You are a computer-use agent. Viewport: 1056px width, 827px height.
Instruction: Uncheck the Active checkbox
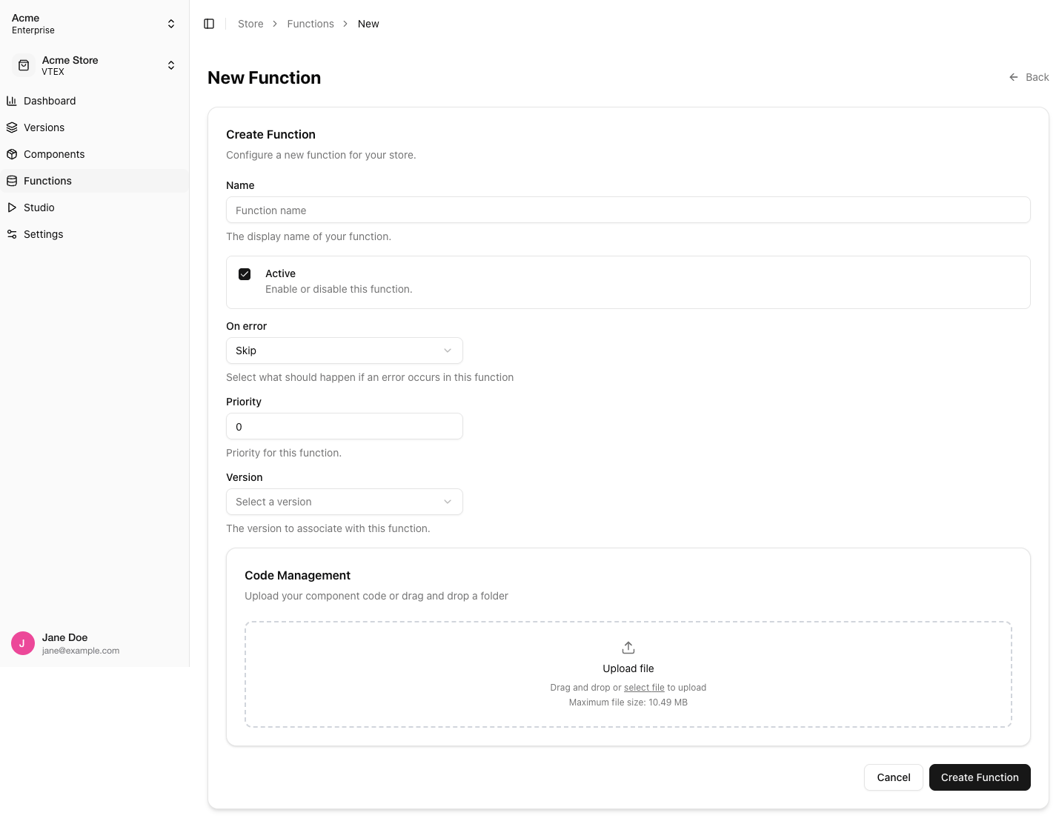coord(245,274)
